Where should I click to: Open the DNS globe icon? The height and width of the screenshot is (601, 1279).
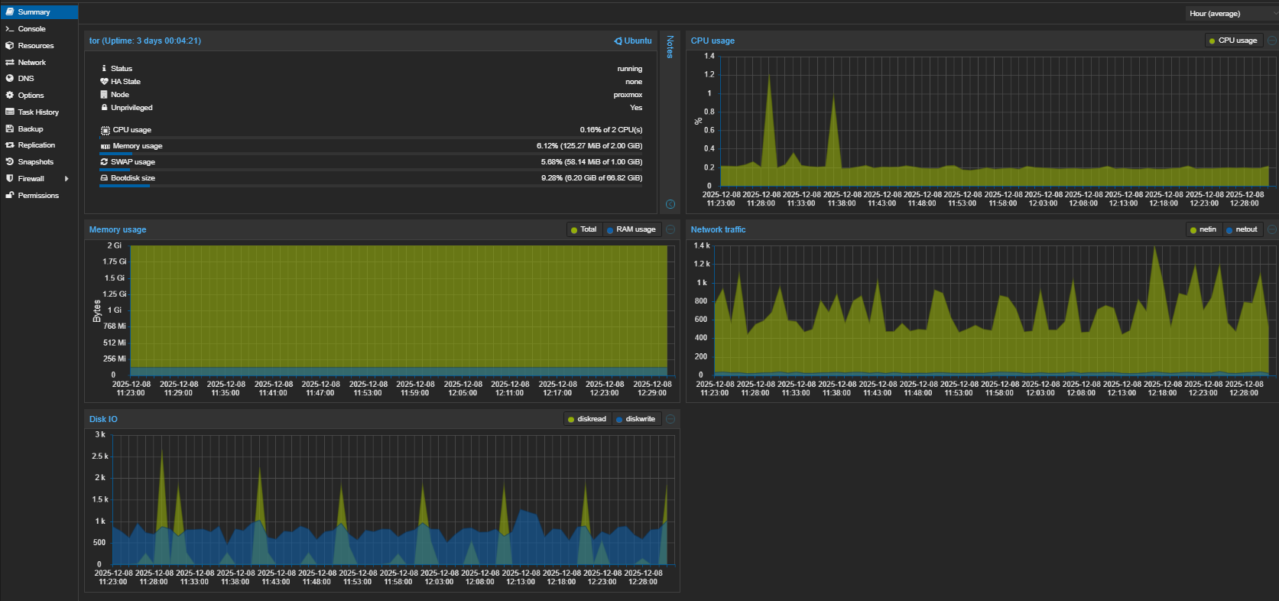coord(10,79)
